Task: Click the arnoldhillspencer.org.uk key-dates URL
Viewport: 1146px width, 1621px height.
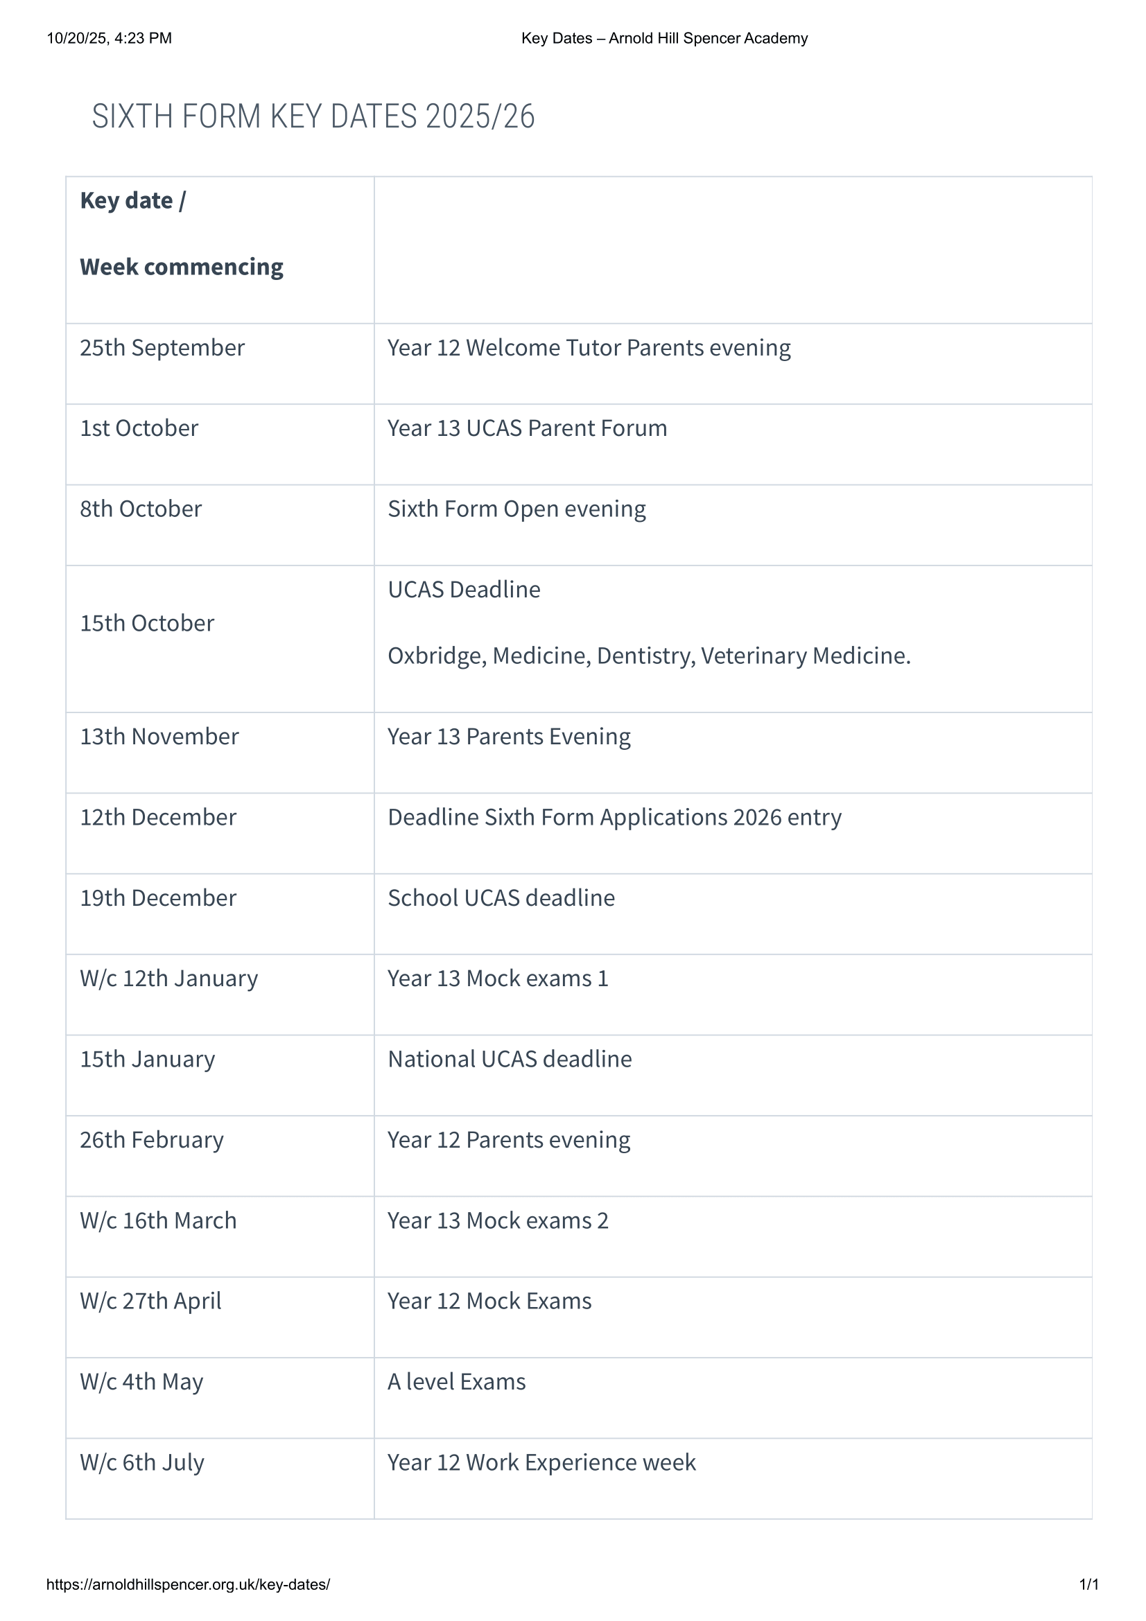Action: tap(188, 1584)
